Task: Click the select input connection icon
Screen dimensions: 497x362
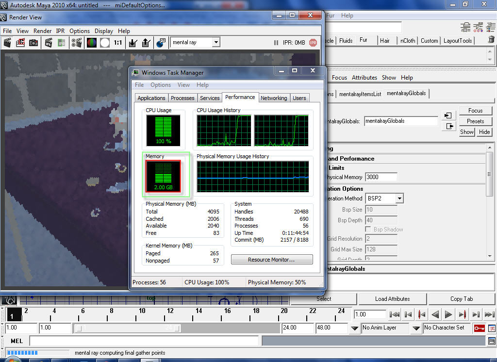Action: point(448,115)
